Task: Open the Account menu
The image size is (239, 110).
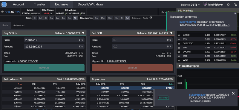Action: [x=19, y=4]
